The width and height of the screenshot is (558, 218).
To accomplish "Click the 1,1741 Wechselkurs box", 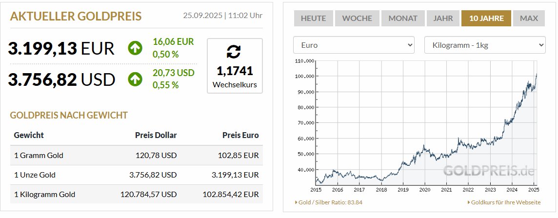I will click(235, 66).
